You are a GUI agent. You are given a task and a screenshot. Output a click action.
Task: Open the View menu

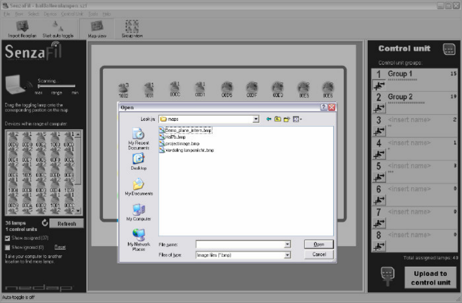[19, 14]
